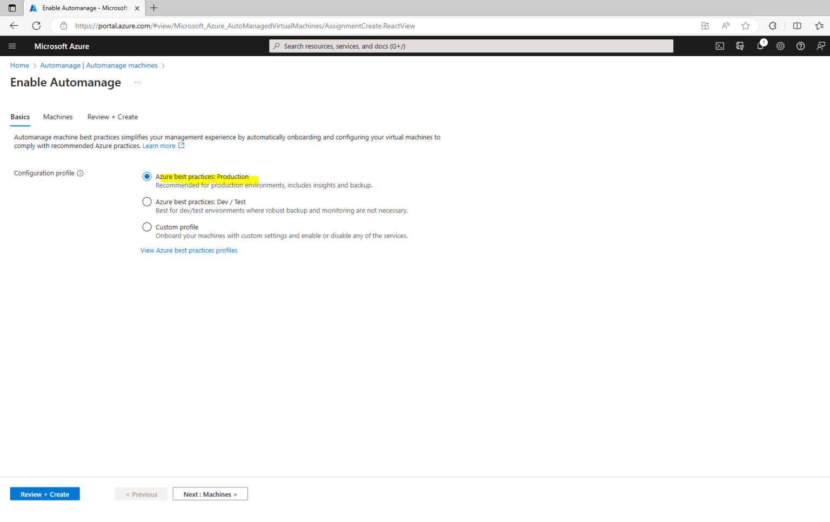Viewport: 830px width, 522px height.
Task: Start Read Aloud in the browser toolbar
Action: click(x=725, y=25)
